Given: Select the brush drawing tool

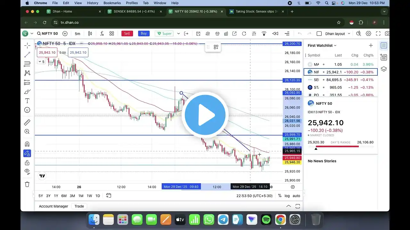Looking at the screenshot, I should [x=27, y=92].
